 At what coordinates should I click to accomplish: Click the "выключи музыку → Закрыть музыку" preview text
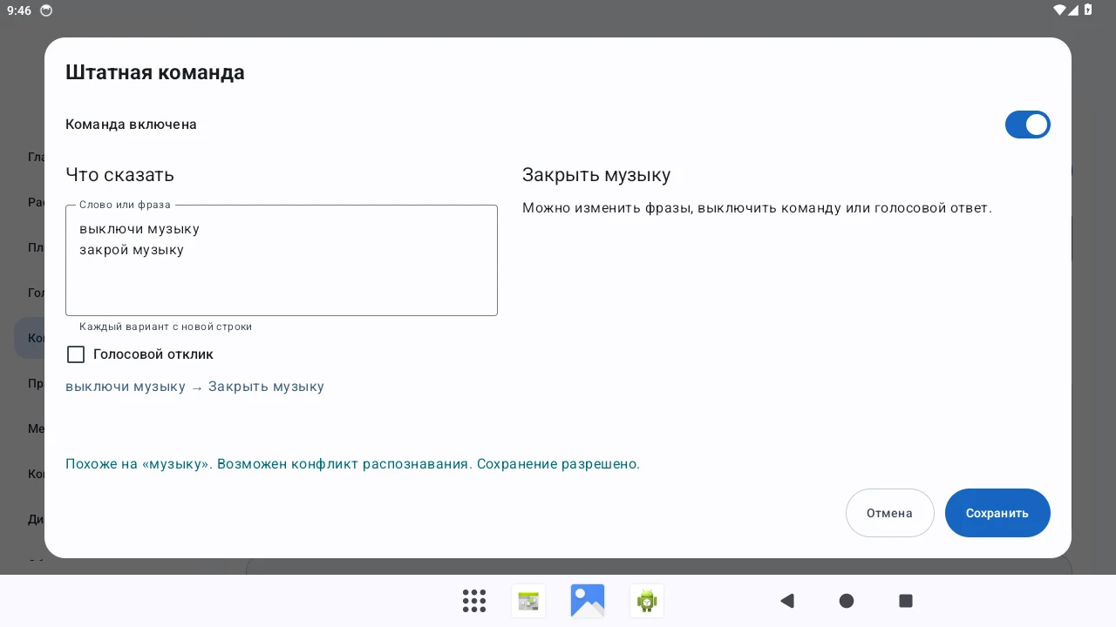point(194,387)
